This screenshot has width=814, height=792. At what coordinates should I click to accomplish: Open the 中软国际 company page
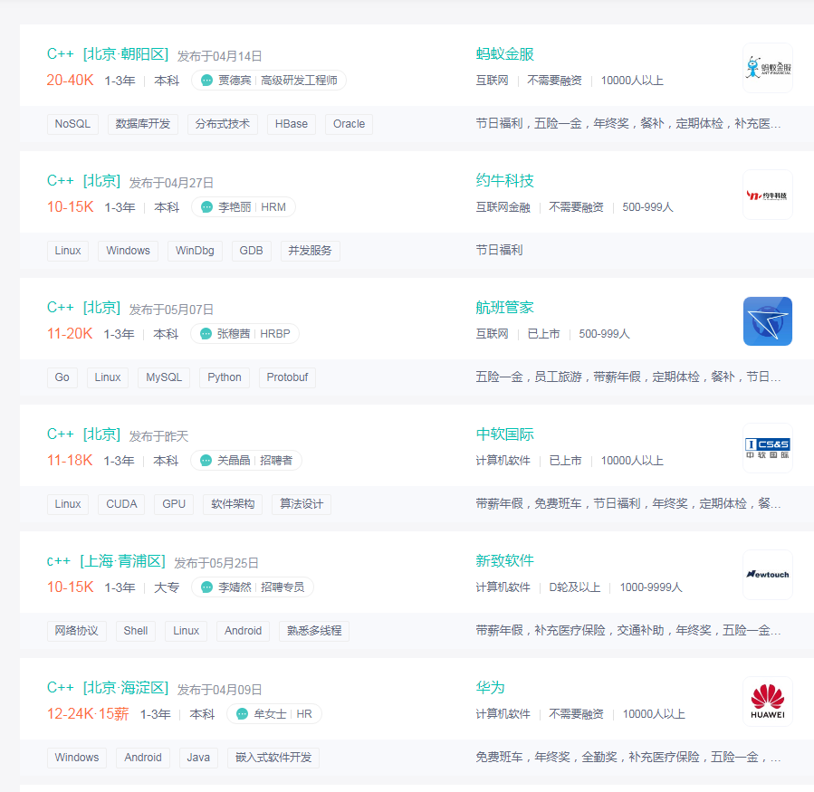[504, 434]
